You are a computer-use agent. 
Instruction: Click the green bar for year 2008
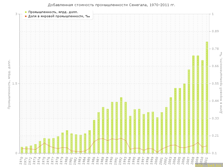pos(193,104)
